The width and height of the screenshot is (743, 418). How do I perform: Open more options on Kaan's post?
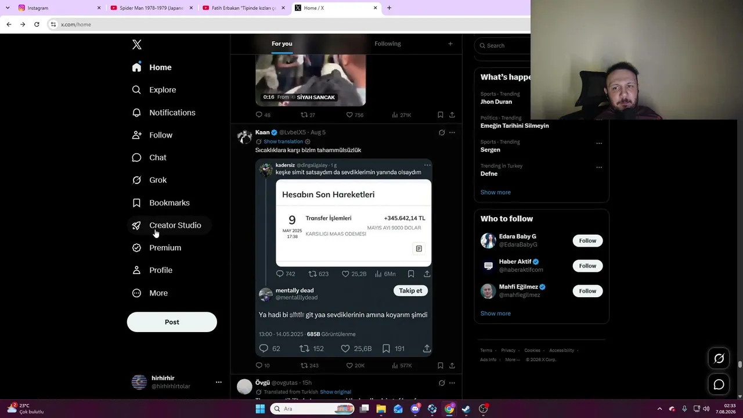452,132
